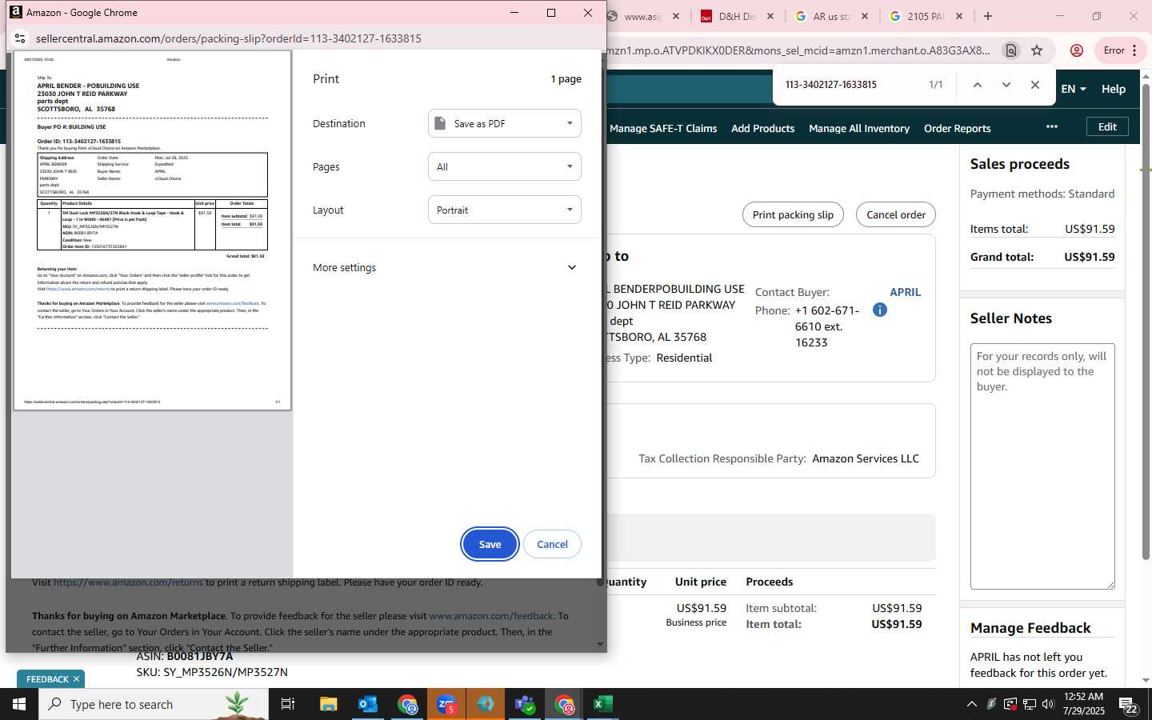The width and height of the screenshot is (1152, 720).
Task: Open the Layout dropdown set to Portrait
Action: click(x=505, y=210)
